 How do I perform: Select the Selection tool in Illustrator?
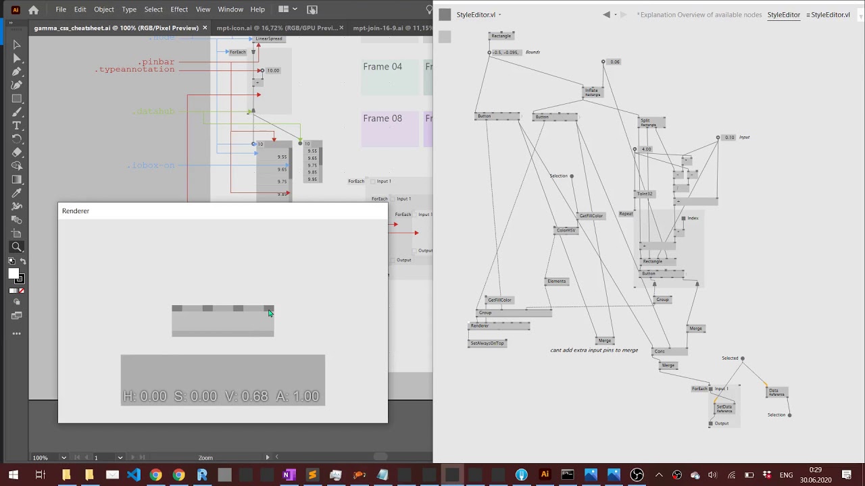[x=17, y=45]
